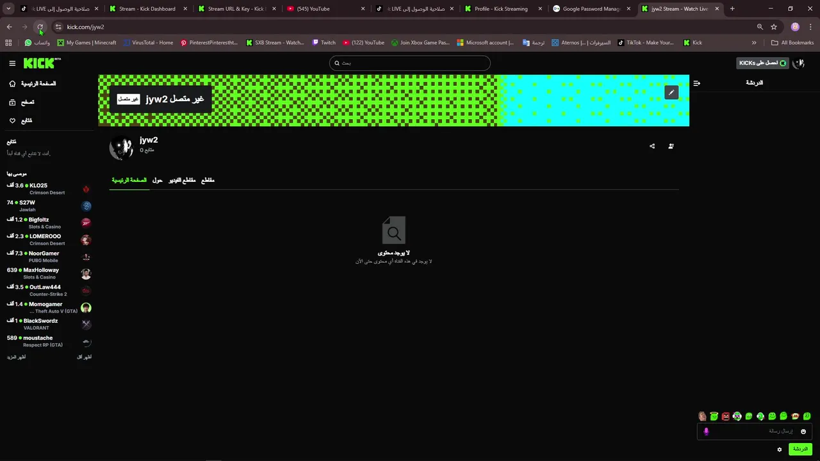820x461 pixels.
Task: Open OutLaw444 recommended channel
Action: pyautogui.click(x=49, y=290)
